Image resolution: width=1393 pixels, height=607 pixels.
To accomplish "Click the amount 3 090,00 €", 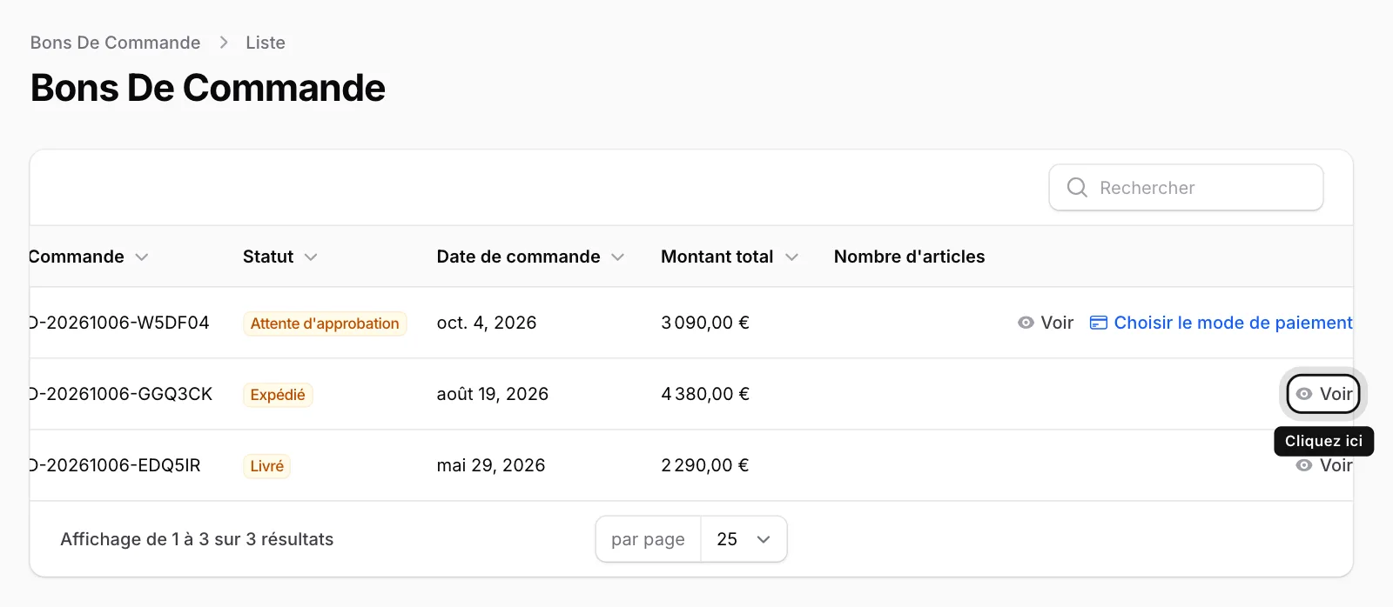I will (705, 323).
